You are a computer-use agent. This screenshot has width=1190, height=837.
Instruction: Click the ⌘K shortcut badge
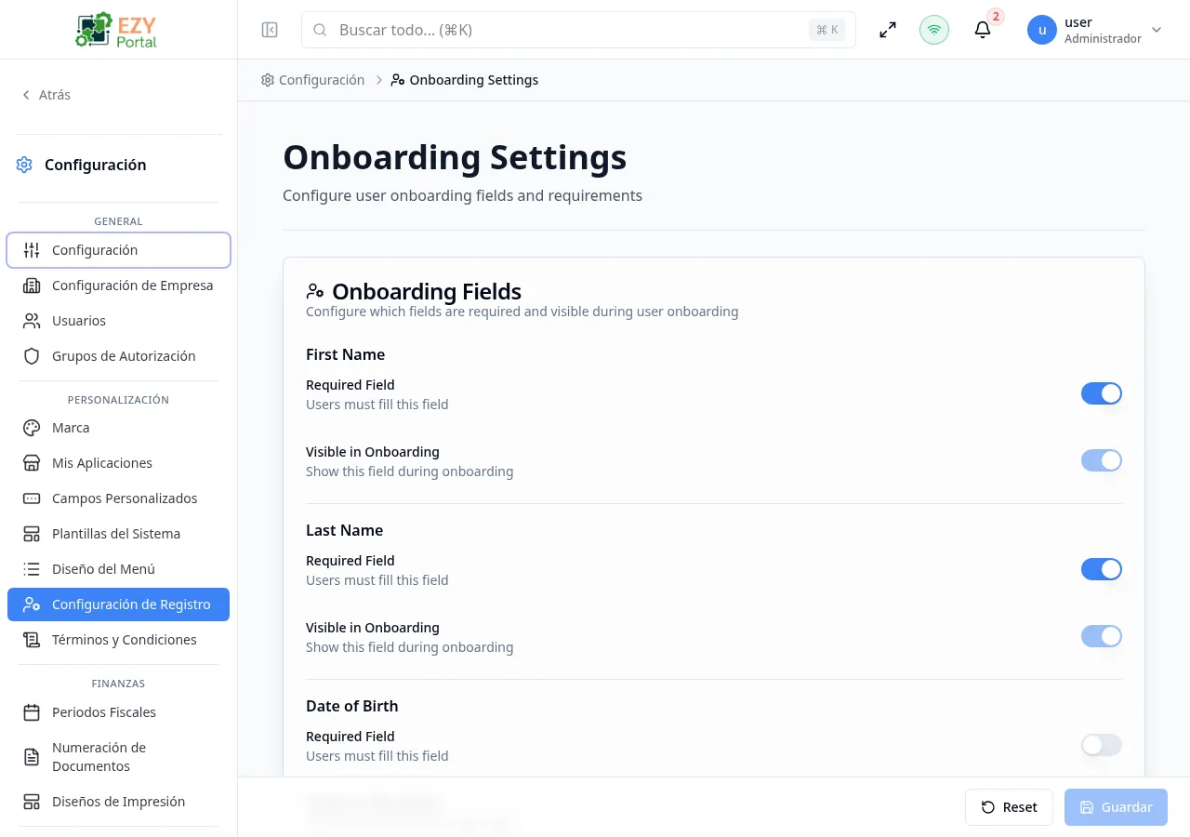(827, 30)
